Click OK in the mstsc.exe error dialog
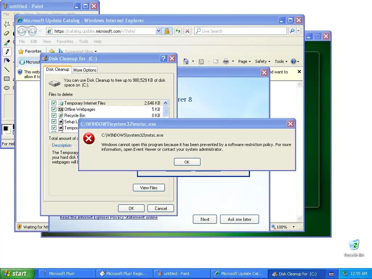Screen dimensions: 372x279 coord(187,162)
